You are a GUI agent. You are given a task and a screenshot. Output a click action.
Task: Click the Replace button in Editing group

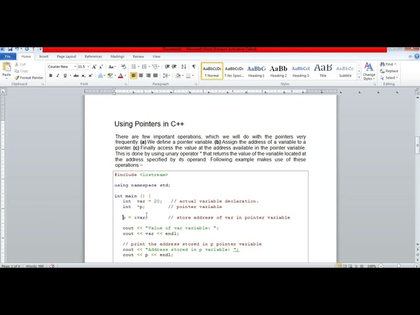pyautogui.click(x=389, y=71)
